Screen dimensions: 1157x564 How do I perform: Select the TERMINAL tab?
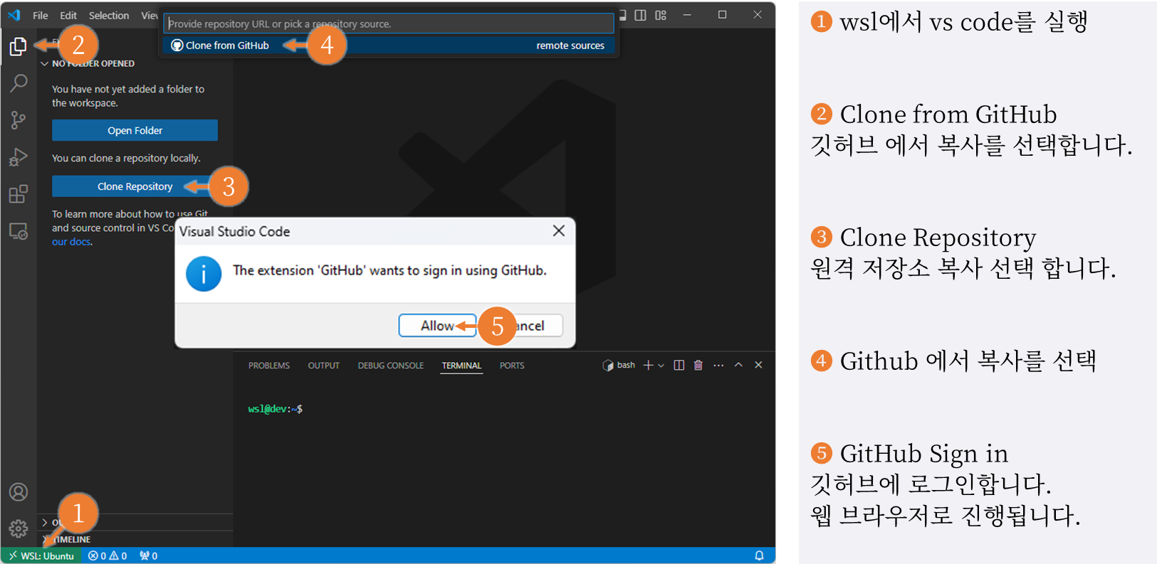461,366
